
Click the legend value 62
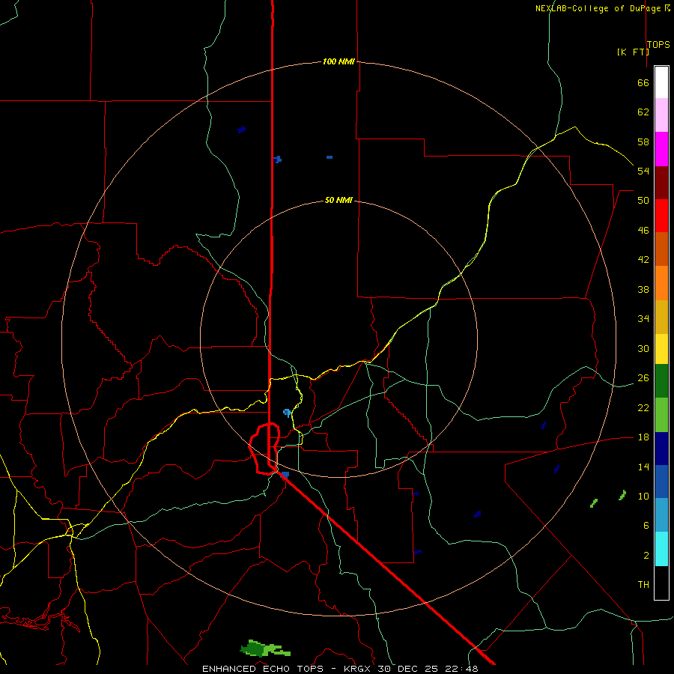pos(643,112)
